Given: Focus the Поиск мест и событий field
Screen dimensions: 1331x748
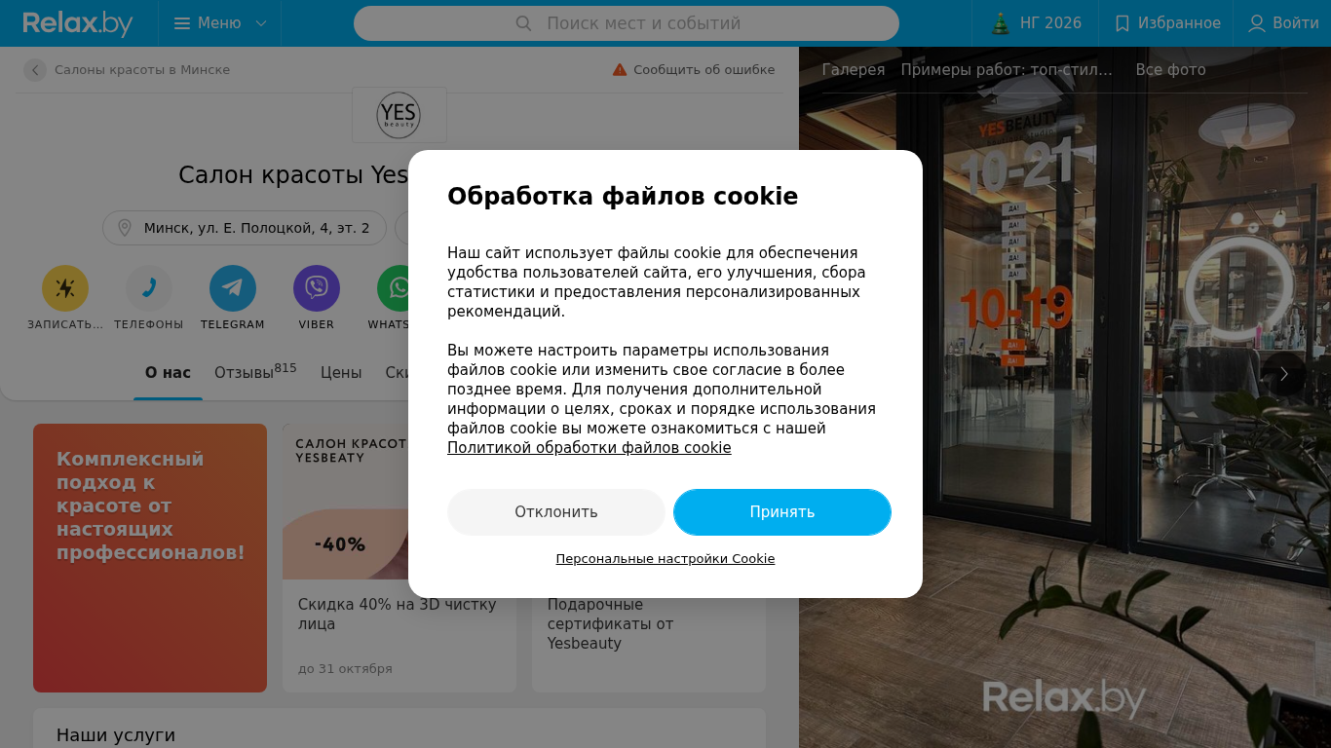Looking at the screenshot, I should pyautogui.click(x=627, y=23).
